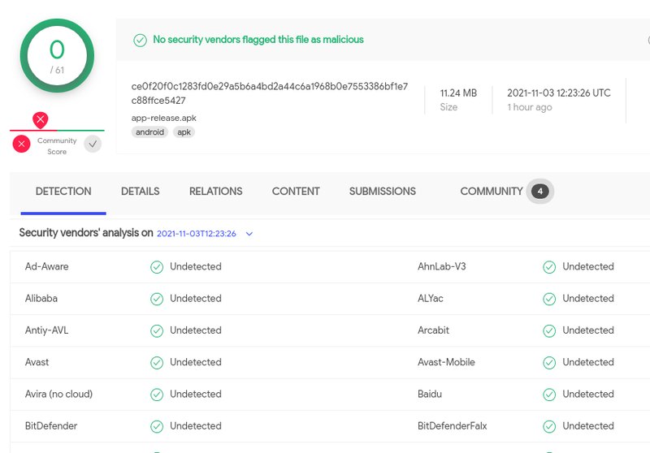Click the red community score marker pin
Screen dimensions: 650x453
click(40, 120)
